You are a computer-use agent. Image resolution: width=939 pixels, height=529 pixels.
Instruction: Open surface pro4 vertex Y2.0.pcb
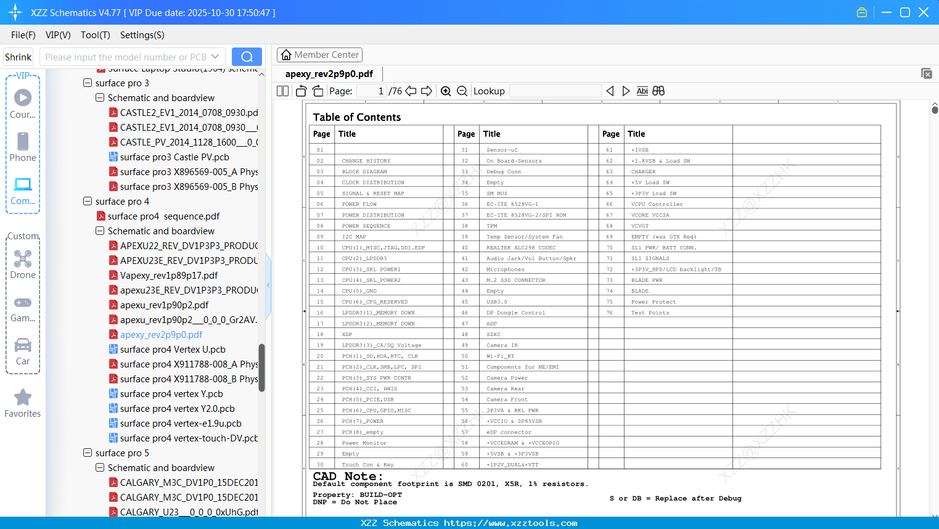(x=178, y=408)
